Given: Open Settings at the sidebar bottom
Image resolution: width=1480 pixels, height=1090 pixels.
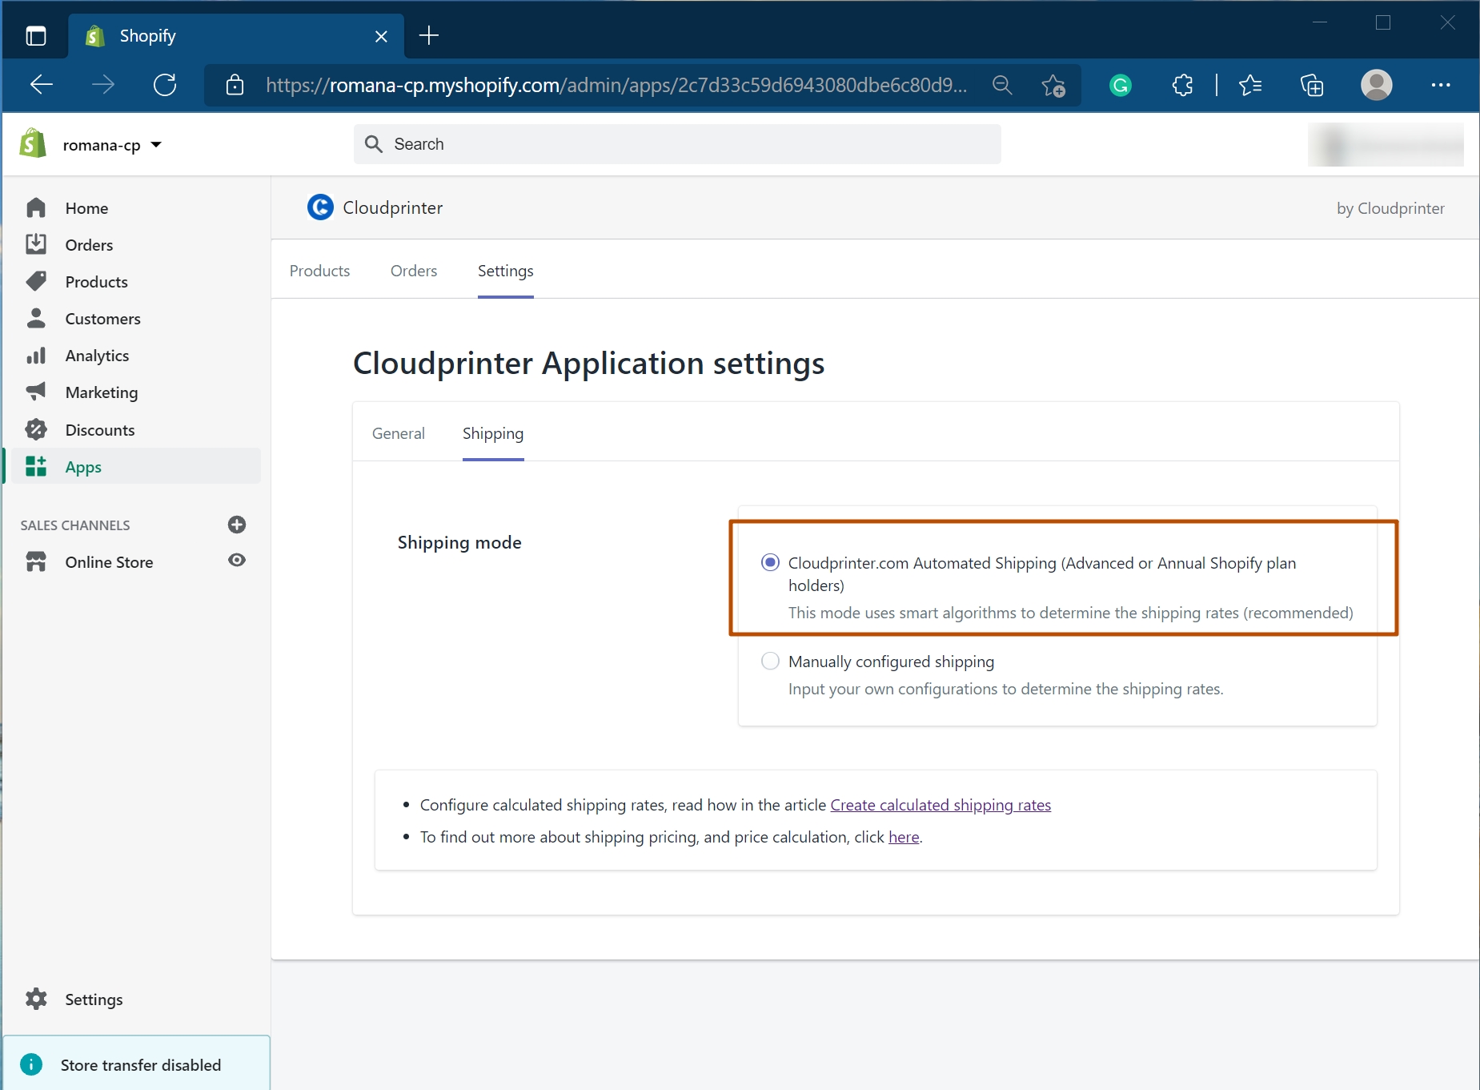Looking at the screenshot, I should tap(94, 1000).
